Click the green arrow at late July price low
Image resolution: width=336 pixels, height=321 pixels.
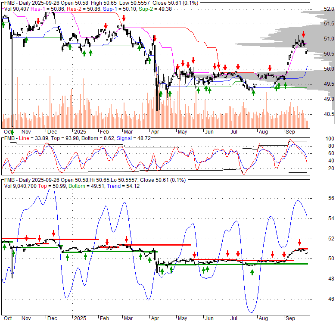point(253,93)
